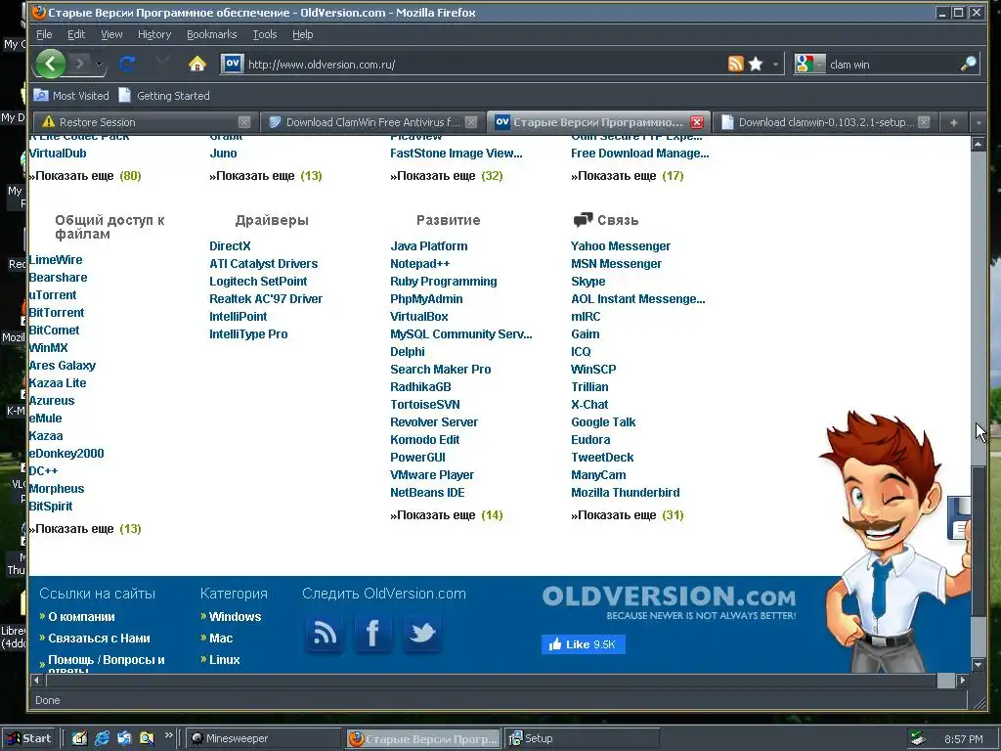
Task: Click the fourth quick launch icon on the taskbar
Action: click(147, 738)
